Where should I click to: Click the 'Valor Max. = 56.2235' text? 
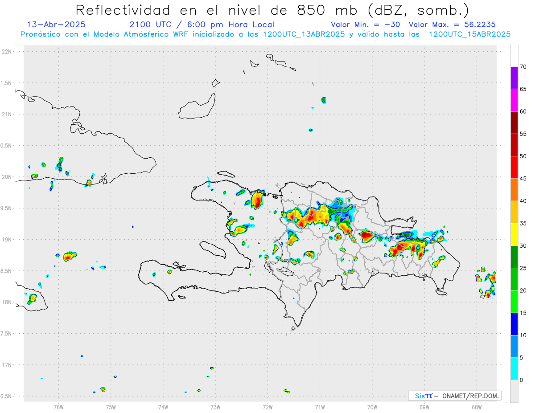(x=452, y=25)
